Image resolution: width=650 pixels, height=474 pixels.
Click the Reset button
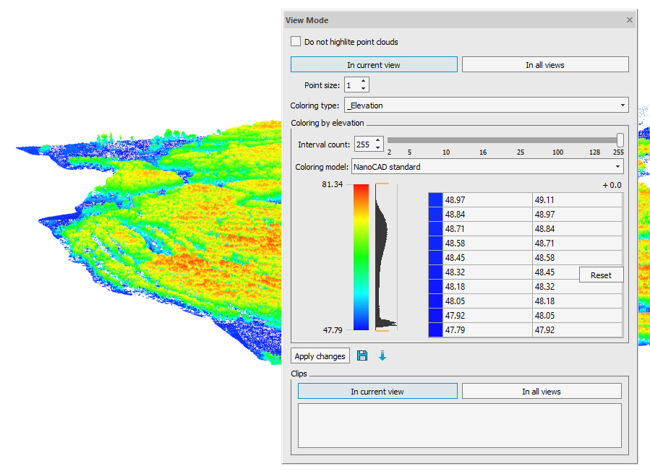click(601, 275)
